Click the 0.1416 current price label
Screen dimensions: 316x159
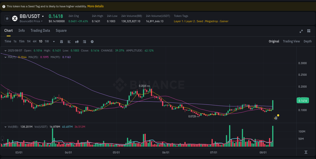pyautogui.click(x=302, y=100)
